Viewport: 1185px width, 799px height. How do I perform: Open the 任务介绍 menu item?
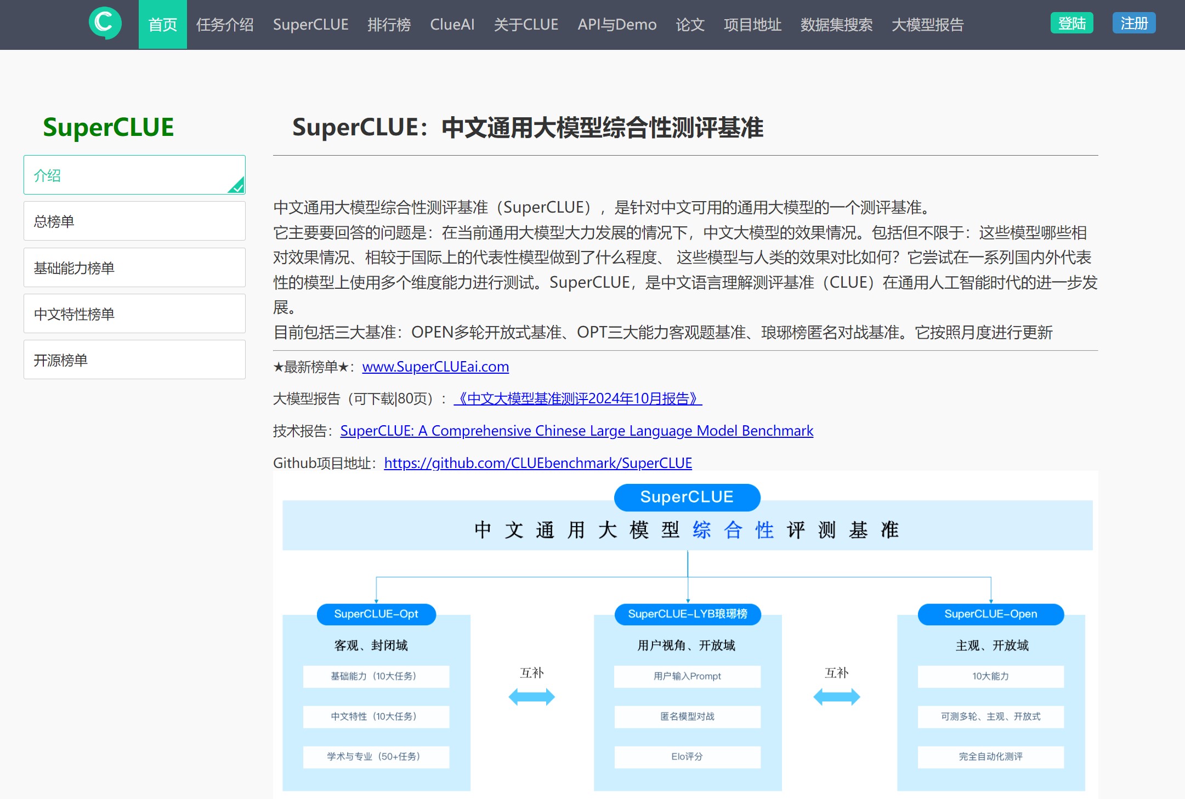pos(225,25)
